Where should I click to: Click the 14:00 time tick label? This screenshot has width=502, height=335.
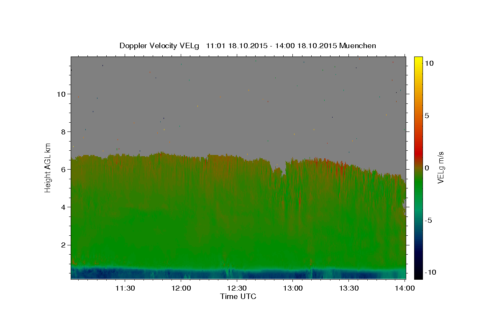(x=405, y=288)
